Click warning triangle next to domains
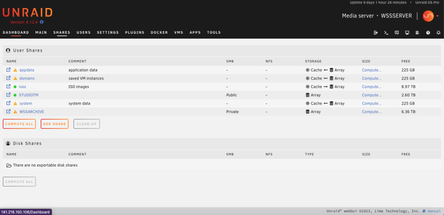444x215 pixels. tap(15, 79)
